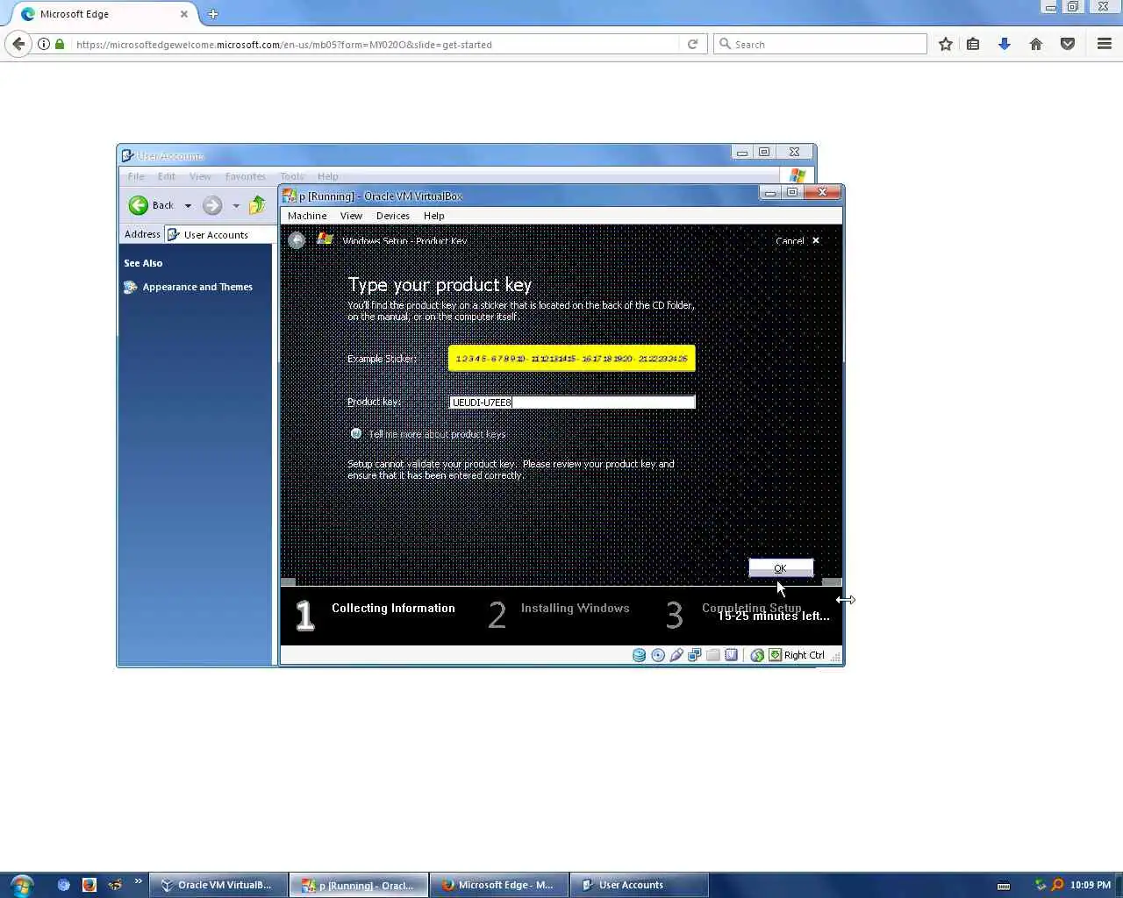Click the folder Up icon in User Accounts toolbar
Image resolution: width=1123 pixels, height=898 pixels.
(257, 205)
